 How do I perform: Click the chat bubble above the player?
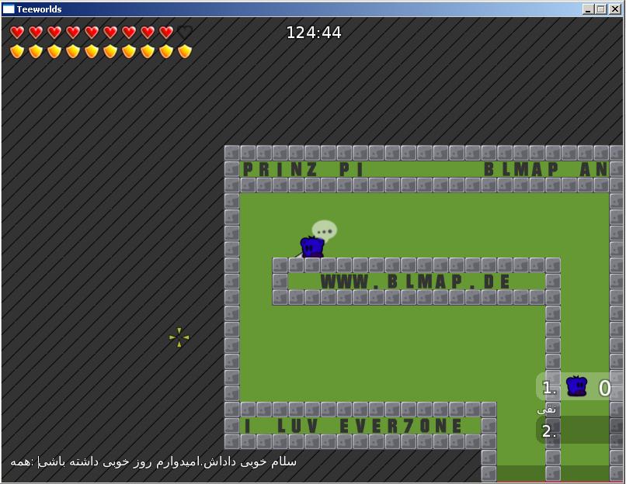point(325,231)
